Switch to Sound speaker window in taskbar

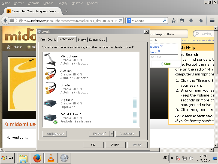tap(65, 158)
